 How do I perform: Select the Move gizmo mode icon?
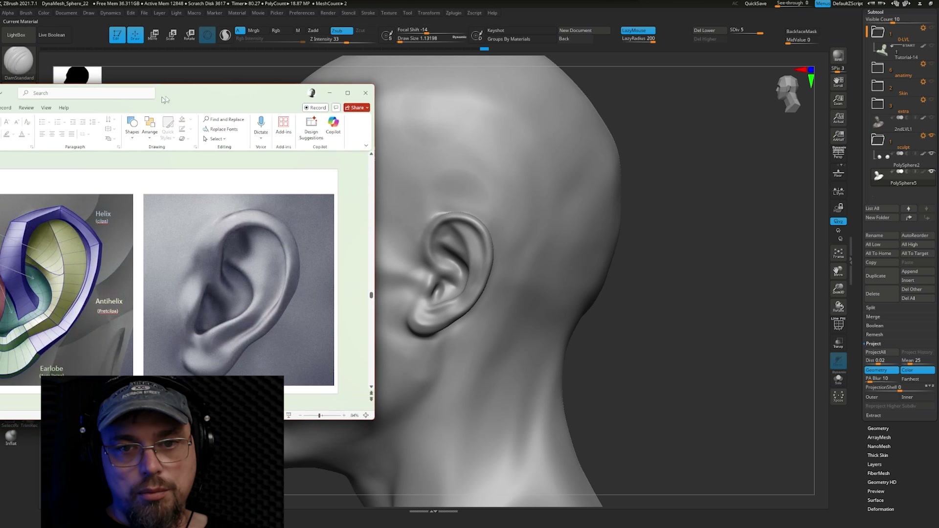click(153, 35)
